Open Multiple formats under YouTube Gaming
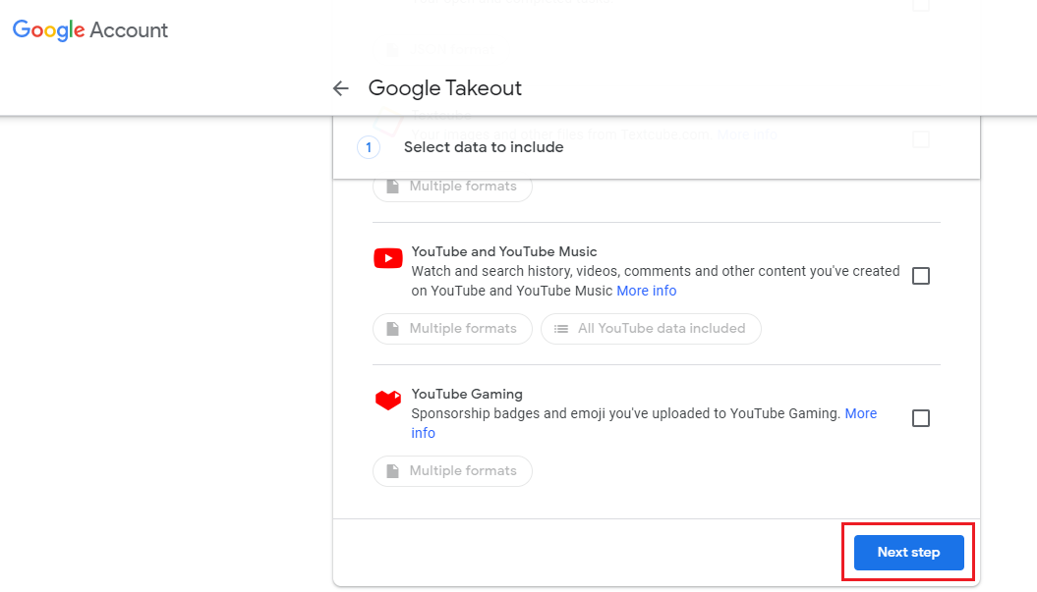 tap(453, 471)
